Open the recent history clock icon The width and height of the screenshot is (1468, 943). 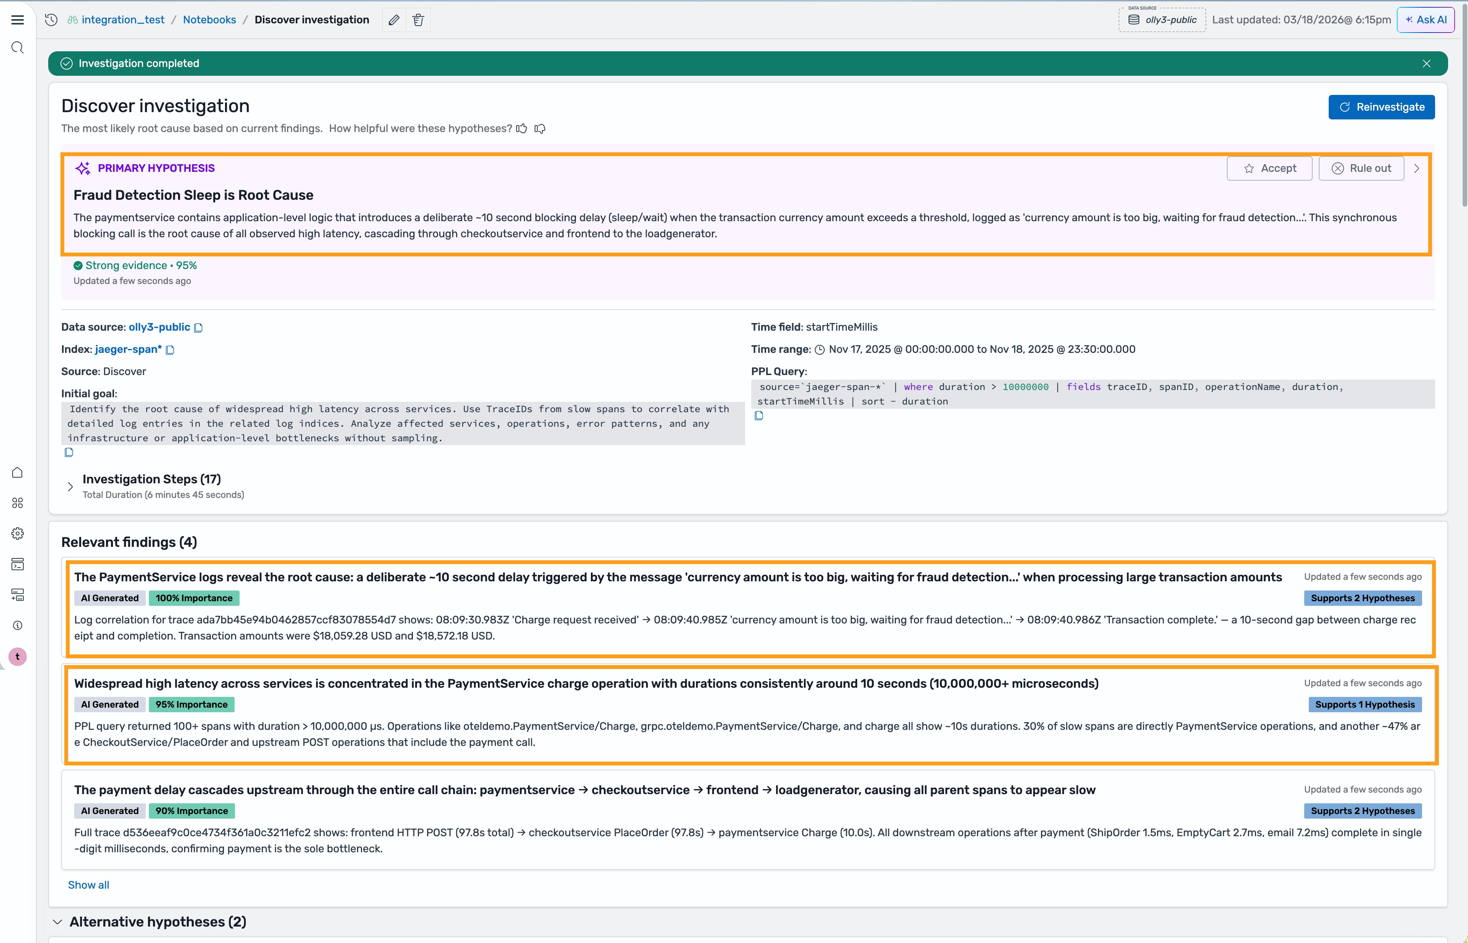(51, 20)
